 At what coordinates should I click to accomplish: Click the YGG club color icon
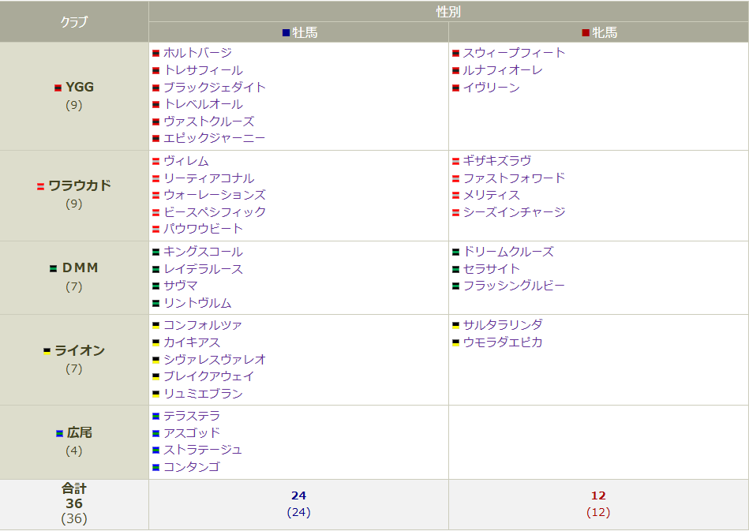(x=57, y=87)
